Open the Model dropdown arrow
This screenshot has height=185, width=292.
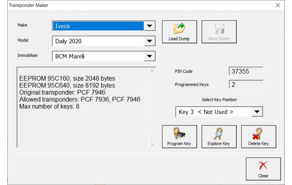point(149,41)
